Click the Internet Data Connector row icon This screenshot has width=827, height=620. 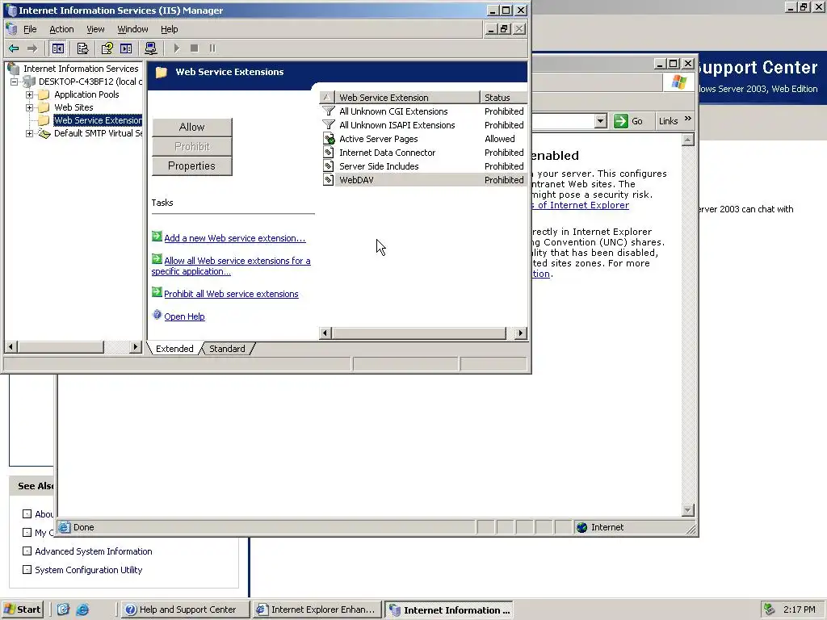328,153
